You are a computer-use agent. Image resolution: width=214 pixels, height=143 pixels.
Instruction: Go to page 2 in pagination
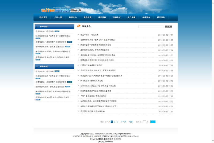tap(114, 122)
